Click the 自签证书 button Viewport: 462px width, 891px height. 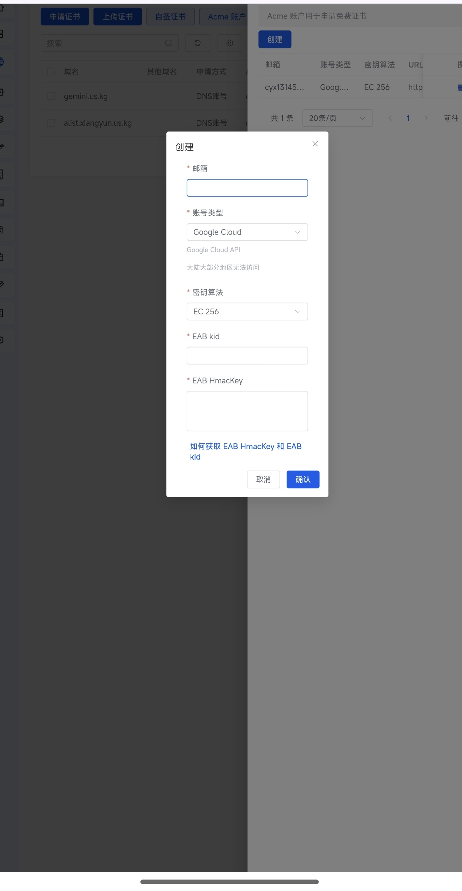click(170, 17)
